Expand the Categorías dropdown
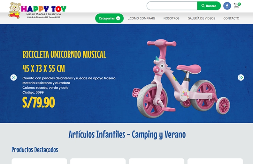This screenshot has height=164, width=253. [109, 18]
